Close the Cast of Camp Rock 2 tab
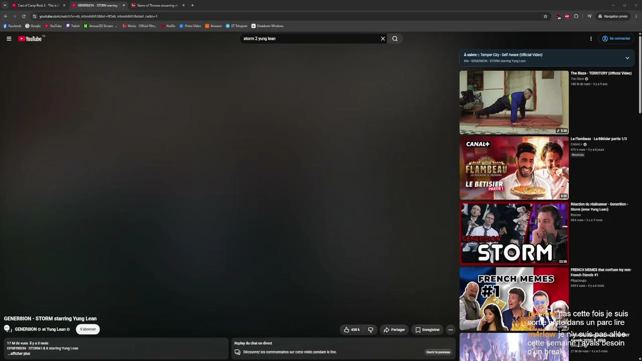The width and height of the screenshot is (642, 361). tap(64, 6)
